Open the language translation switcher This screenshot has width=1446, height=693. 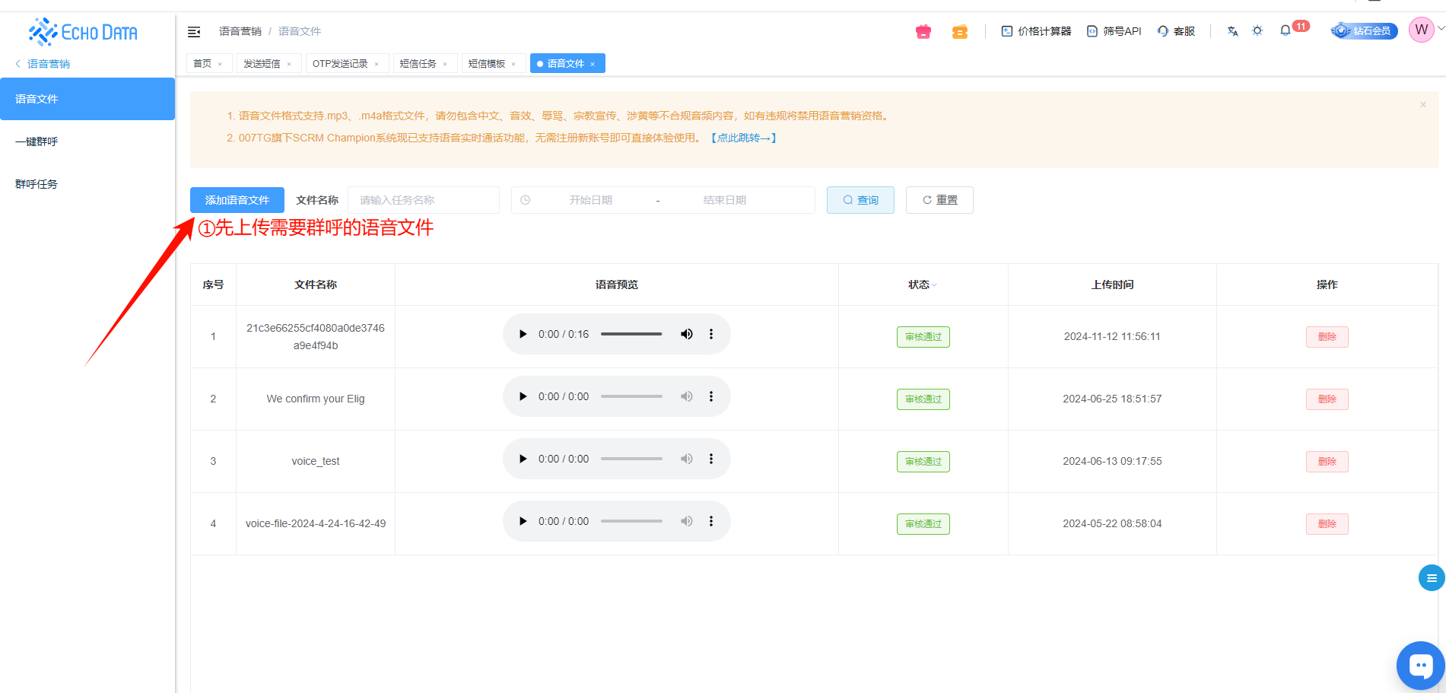pos(1232,31)
